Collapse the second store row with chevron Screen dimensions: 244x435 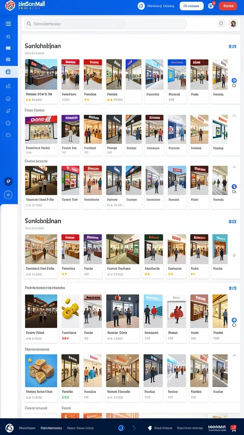point(234,116)
